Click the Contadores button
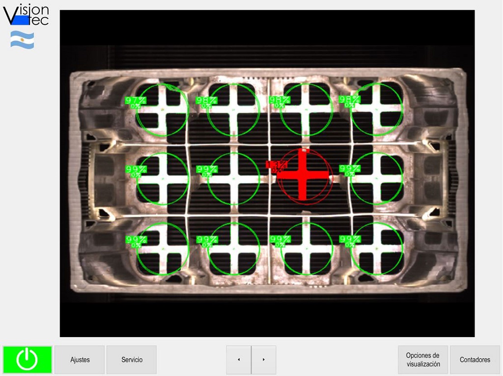This screenshot has width=503, height=376. (x=475, y=360)
